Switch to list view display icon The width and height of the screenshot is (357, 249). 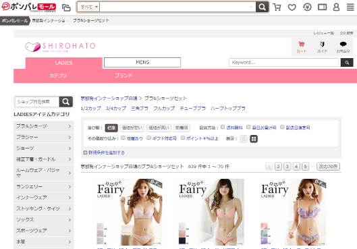coord(244,138)
